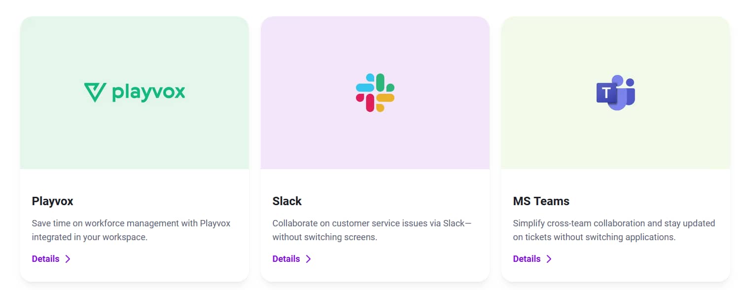Image resolution: width=743 pixels, height=290 pixels.
Task: Open Details for the Slack integration
Action: click(x=286, y=258)
